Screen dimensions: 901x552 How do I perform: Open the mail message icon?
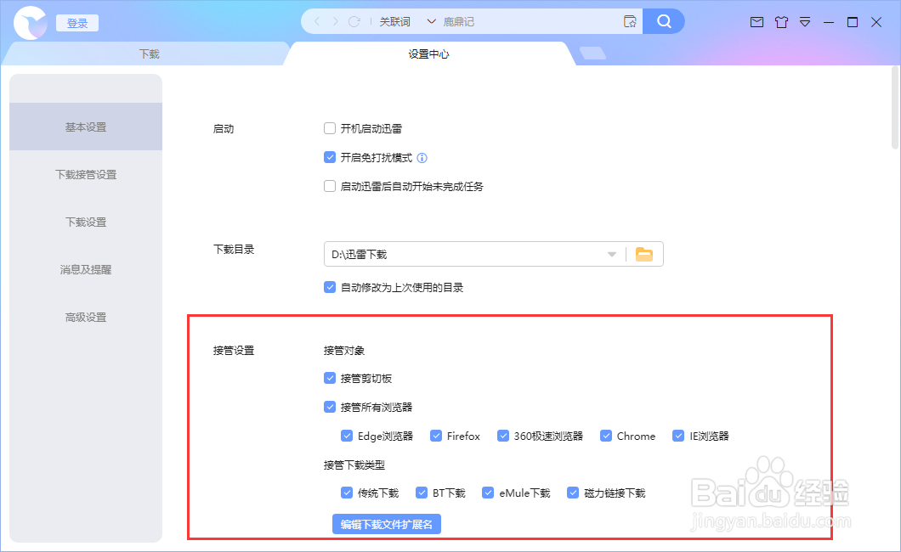(756, 22)
